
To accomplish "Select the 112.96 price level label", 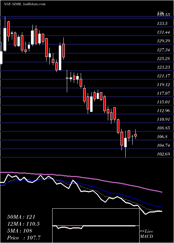I will tap(163, 111).
